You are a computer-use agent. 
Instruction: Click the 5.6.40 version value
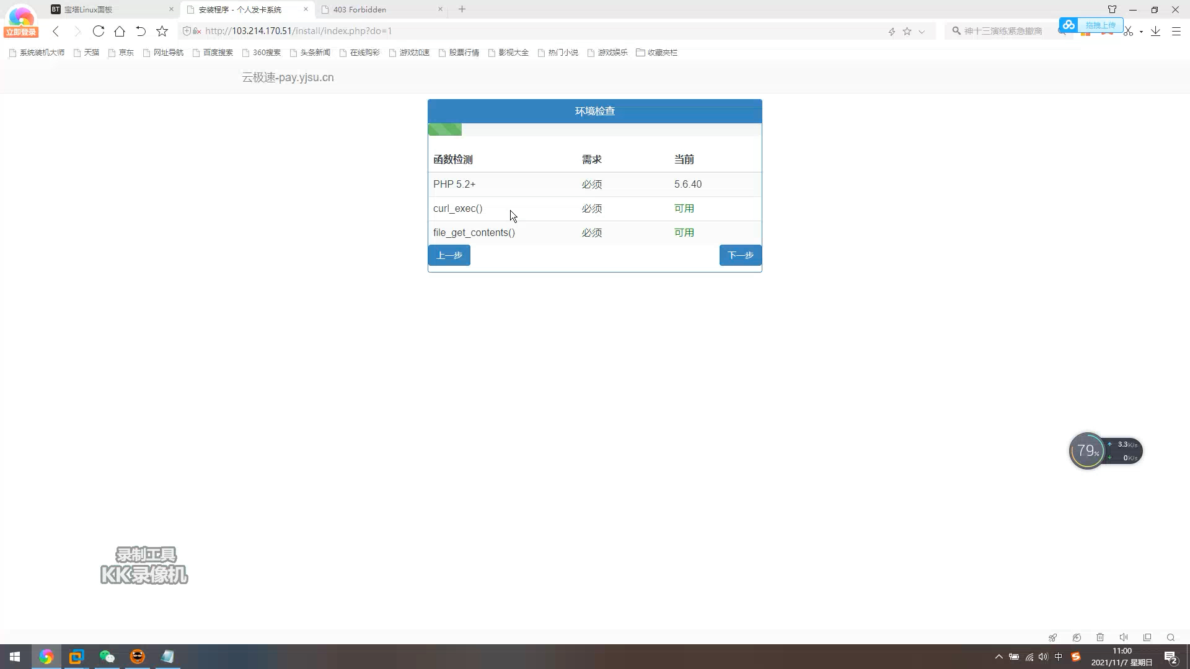[x=688, y=184]
